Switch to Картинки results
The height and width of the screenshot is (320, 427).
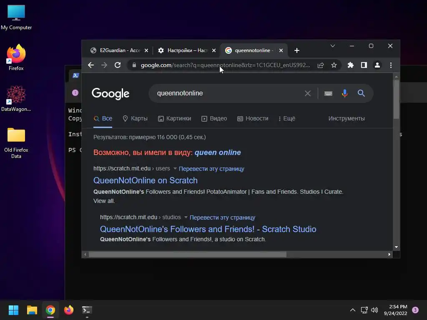[175, 119]
